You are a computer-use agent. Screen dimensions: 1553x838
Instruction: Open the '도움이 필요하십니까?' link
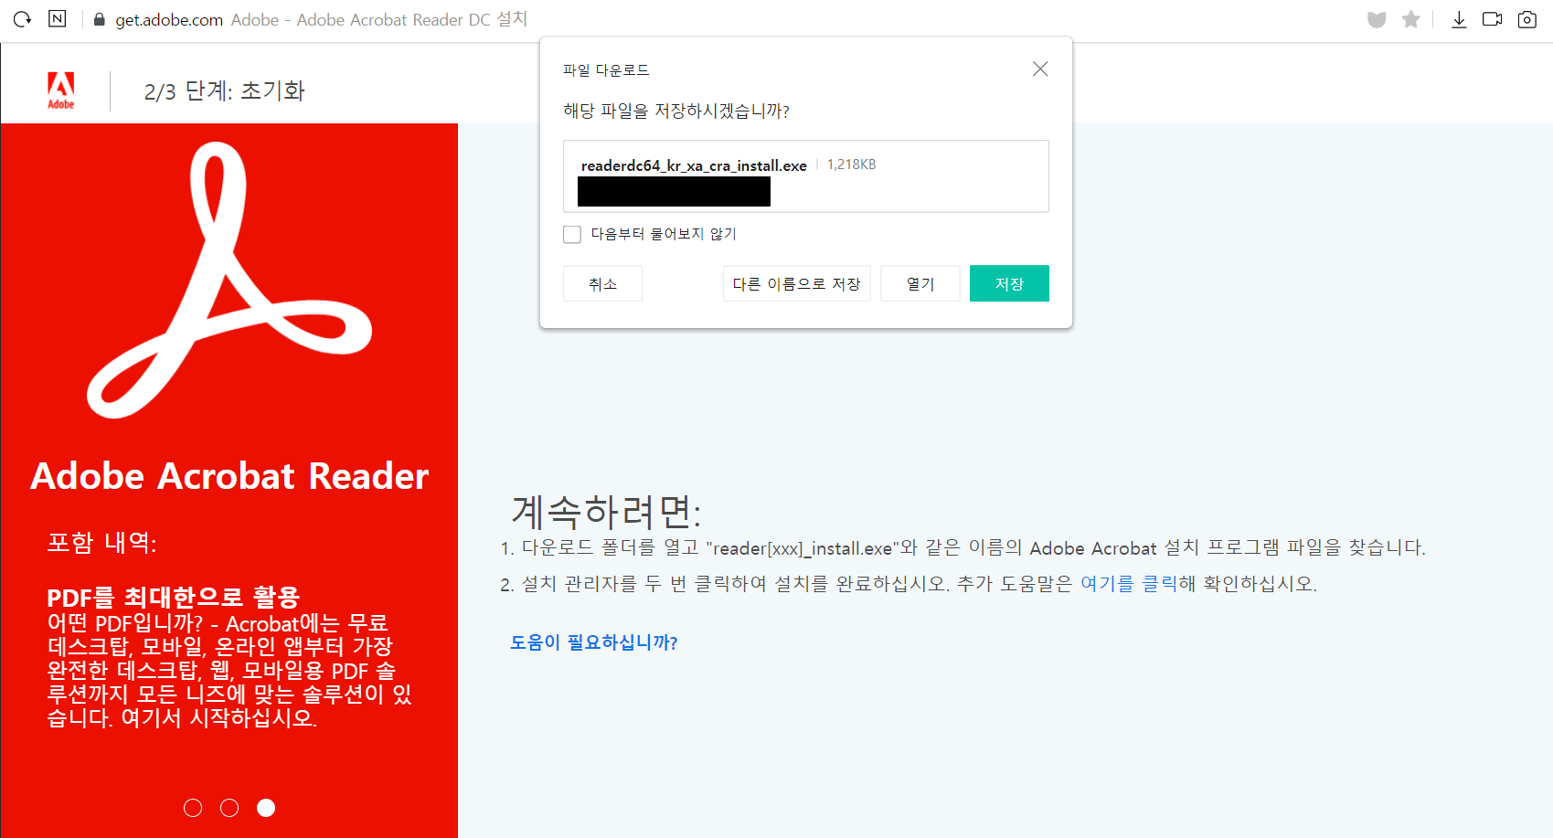point(594,642)
